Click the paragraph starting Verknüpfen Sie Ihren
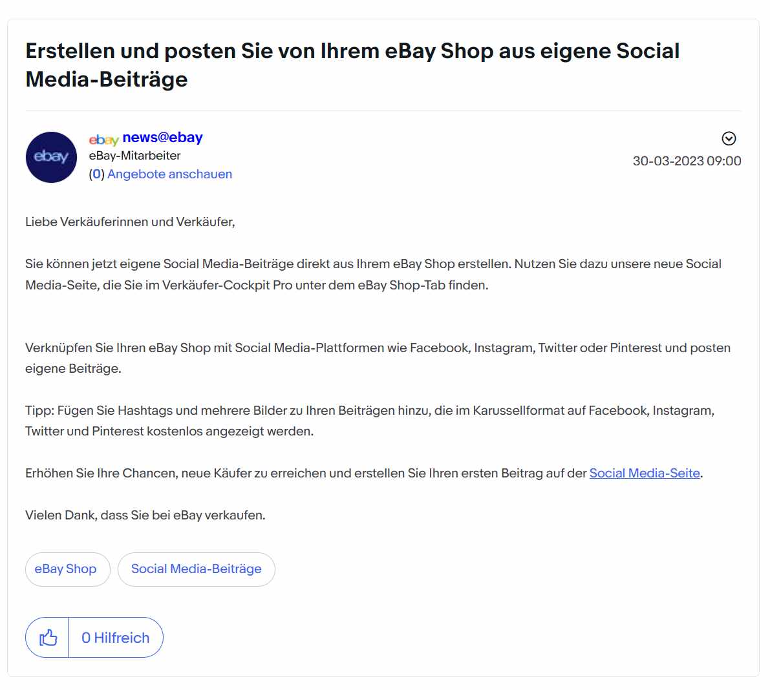Image resolution: width=770 pixels, height=690 pixels. click(378, 359)
